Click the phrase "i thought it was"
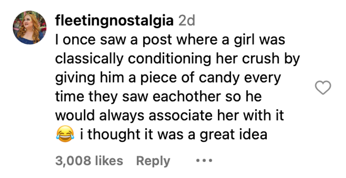Image resolution: width=346 pixels, height=178 pixels. 132,135
